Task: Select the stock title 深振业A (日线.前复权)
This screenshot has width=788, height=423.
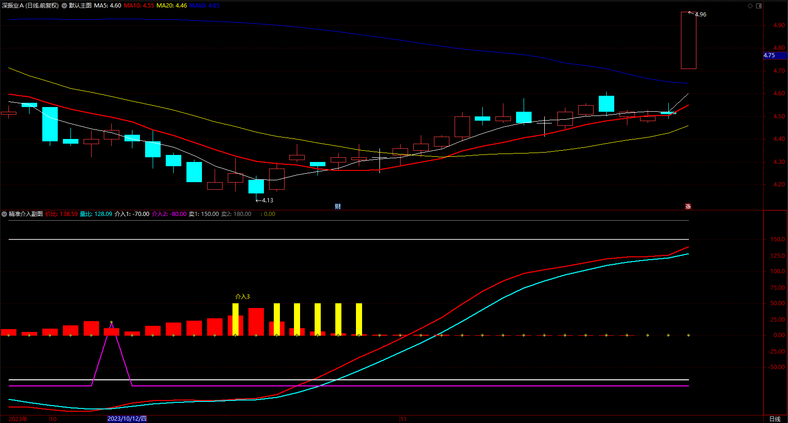Action: [31, 6]
